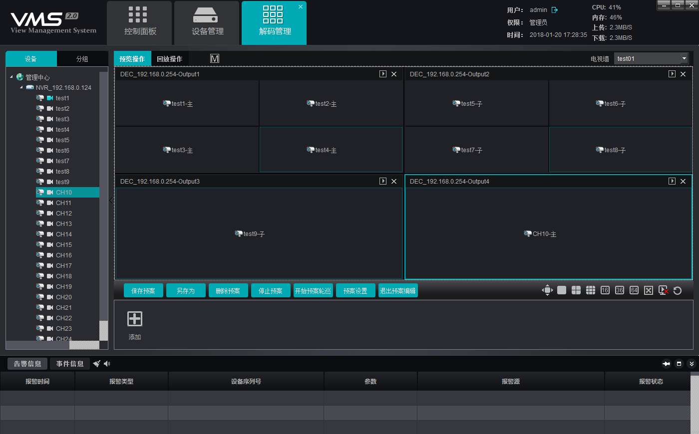Click play icon on Output1 header
This screenshot has height=434, width=699.
383,74
